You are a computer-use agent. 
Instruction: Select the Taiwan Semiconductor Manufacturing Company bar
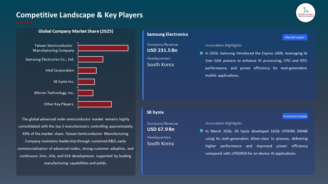coord(103,48)
